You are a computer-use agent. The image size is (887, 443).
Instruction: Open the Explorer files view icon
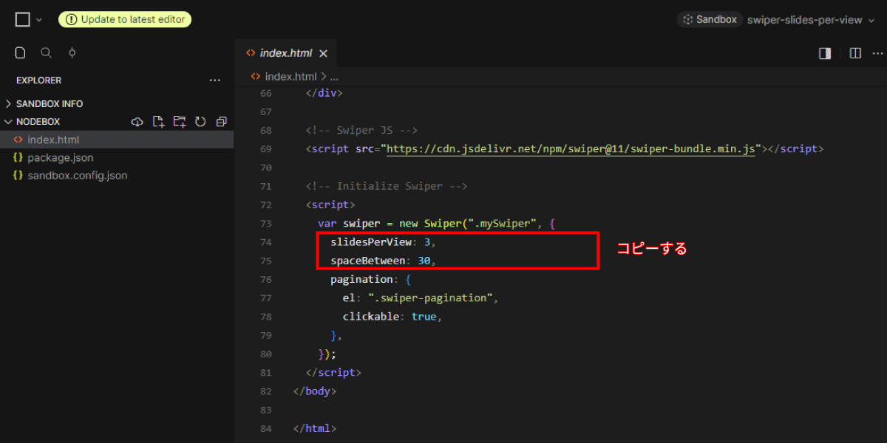(21, 52)
